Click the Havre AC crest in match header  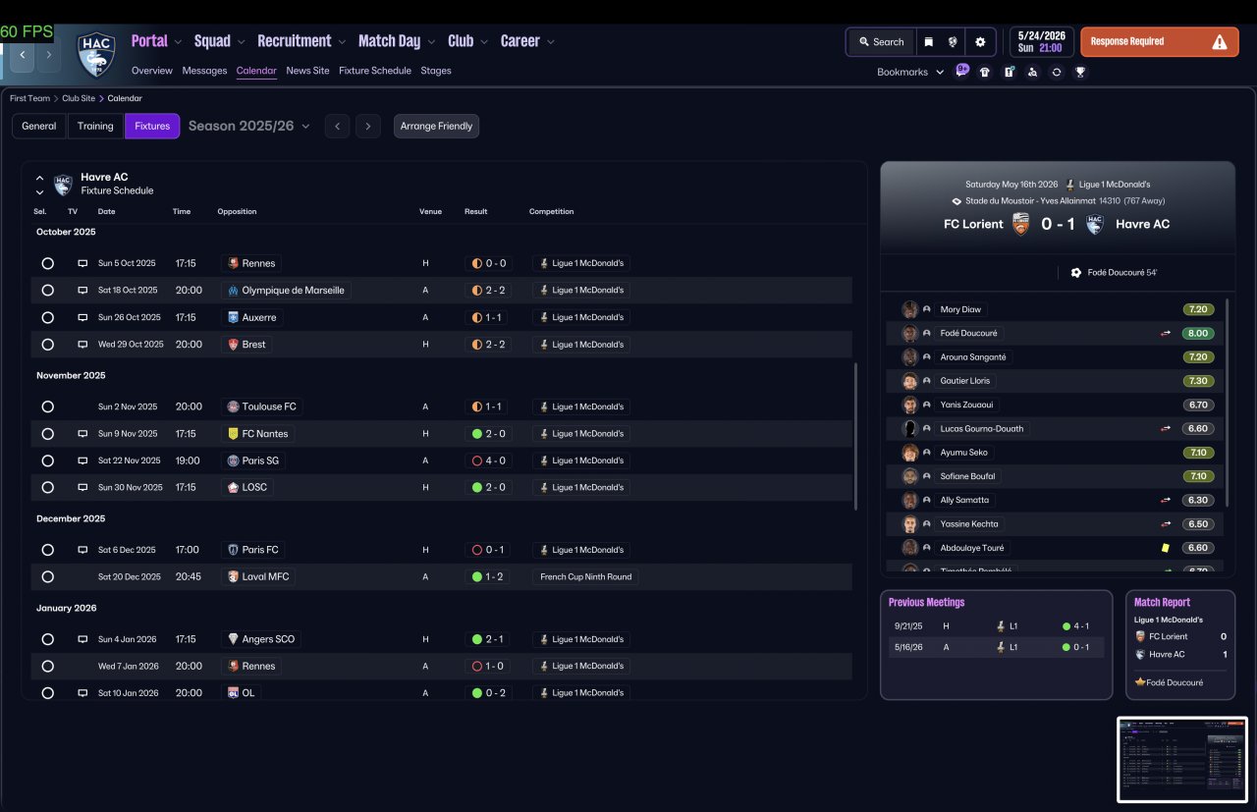click(1095, 224)
